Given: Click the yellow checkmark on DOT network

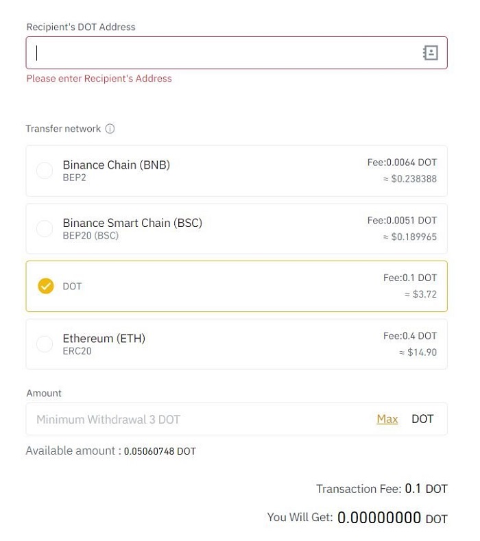Looking at the screenshot, I should [x=45, y=286].
